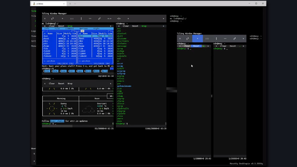Reset the weather terminal panel
The image size is (297, 167).
61,83
